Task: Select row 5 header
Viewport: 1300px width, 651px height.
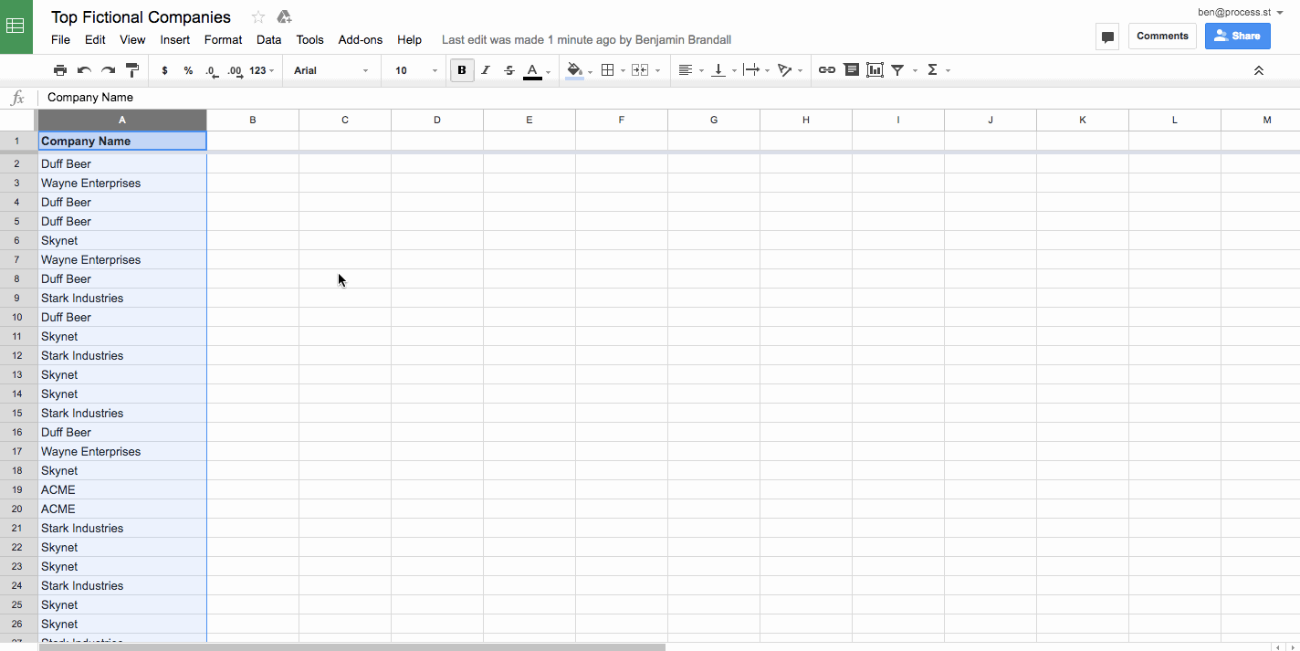Action: 17,222
